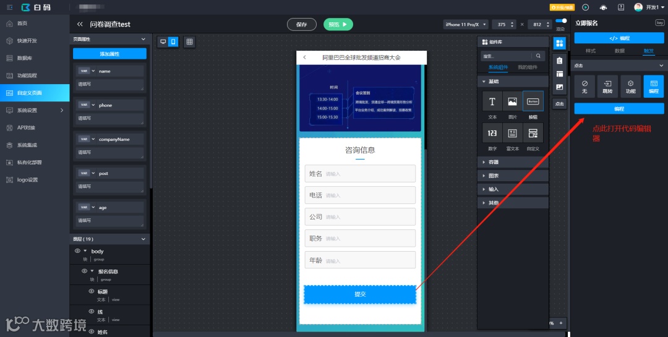
Task: Click the clipboard icon in the vertical toolbar
Action: (560, 61)
